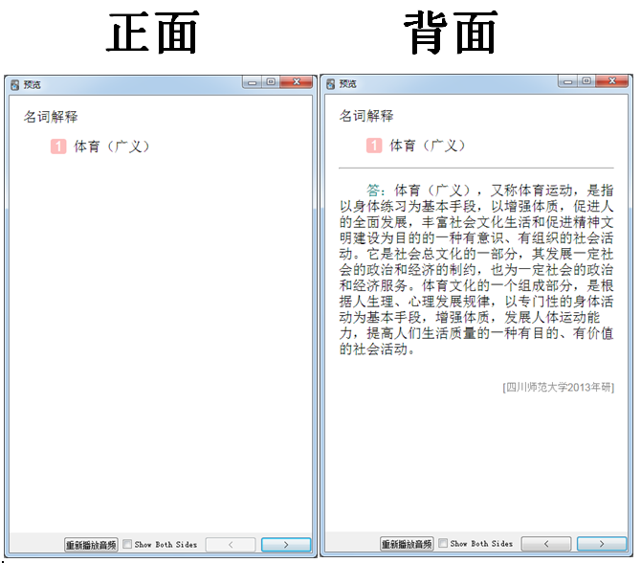Click the Anki icon in right preview title bar
This screenshot has height=563, width=641.
coord(331,84)
